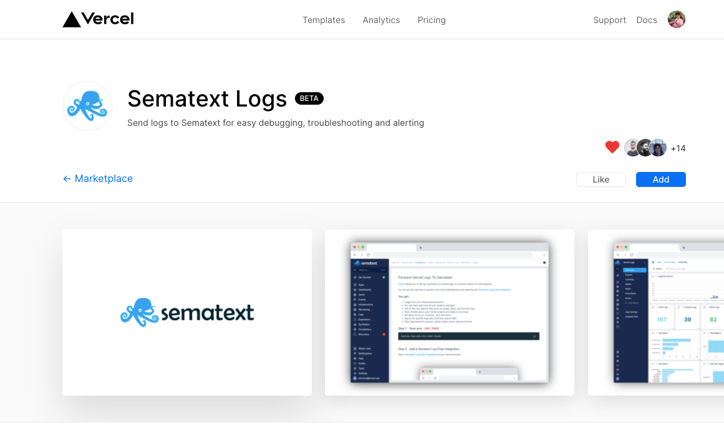Open the Docs link
Image resolution: width=724 pixels, height=438 pixels.
[x=647, y=21]
